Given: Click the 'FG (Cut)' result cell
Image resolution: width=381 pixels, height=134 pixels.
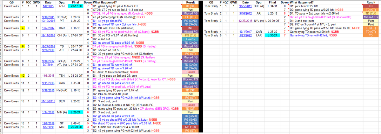Looking at the screenshot, I should pyautogui.click(x=190, y=35).
